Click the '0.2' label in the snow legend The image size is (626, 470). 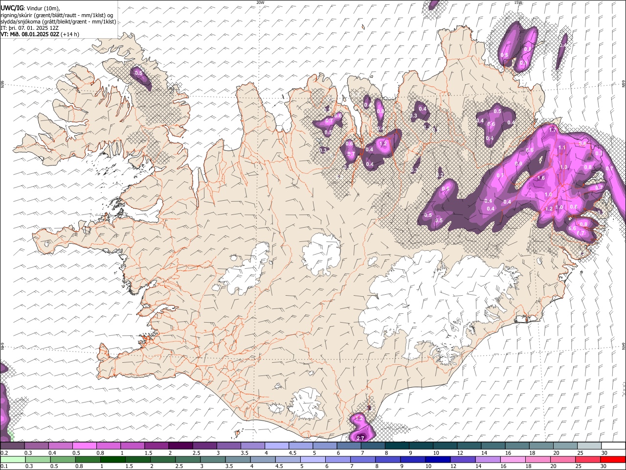(4, 453)
